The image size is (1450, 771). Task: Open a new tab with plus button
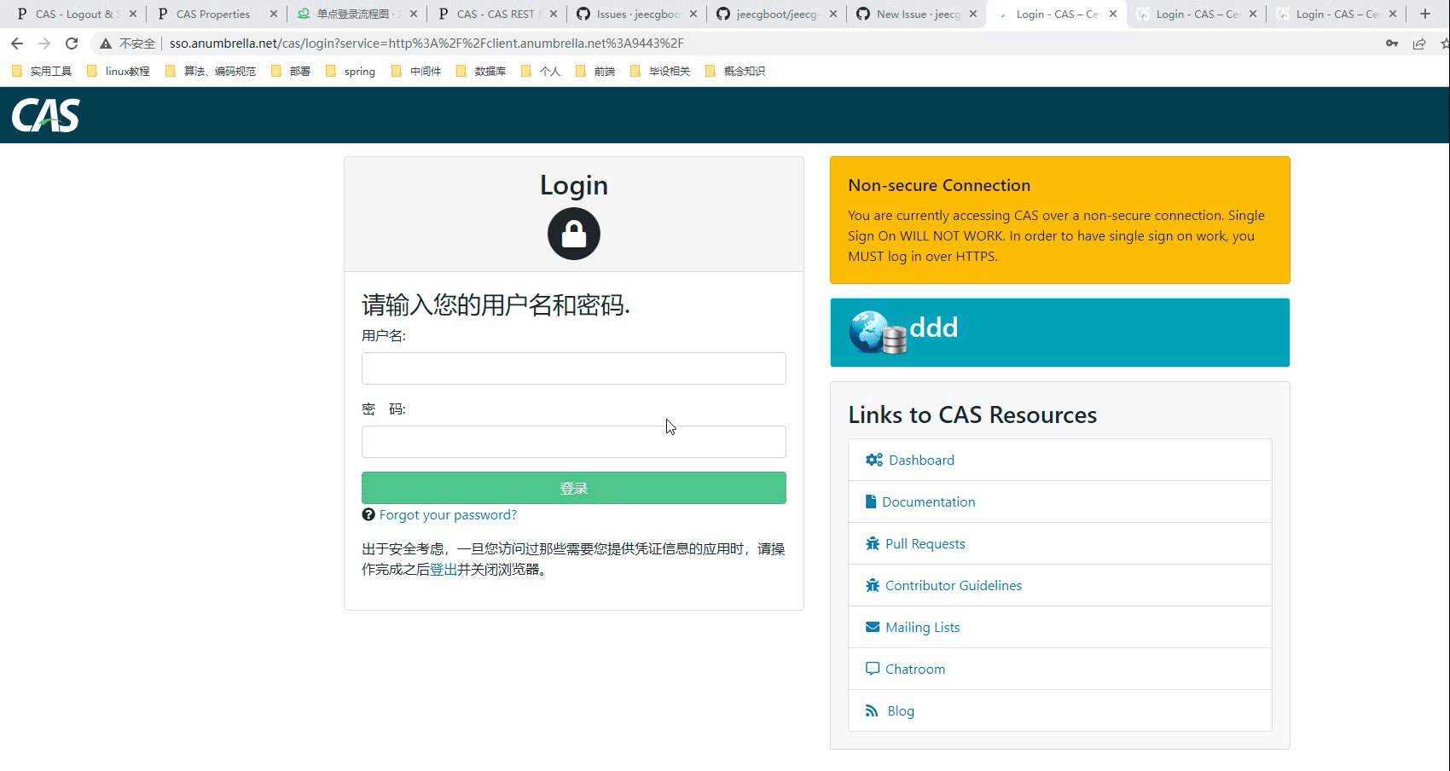click(1425, 14)
